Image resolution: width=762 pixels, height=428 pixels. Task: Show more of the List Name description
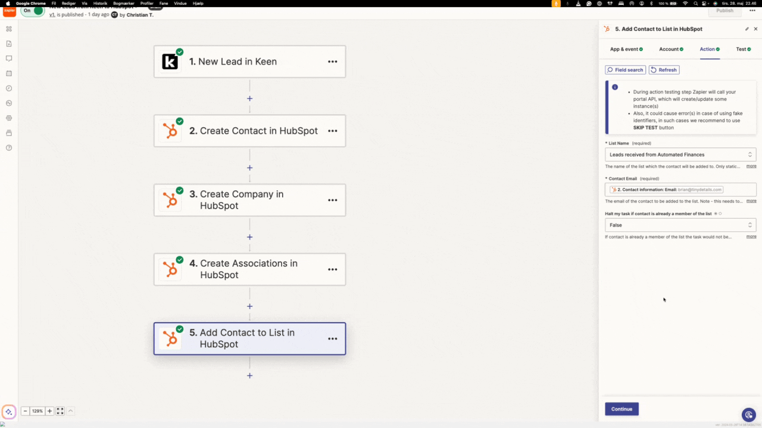[x=751, y=166]
